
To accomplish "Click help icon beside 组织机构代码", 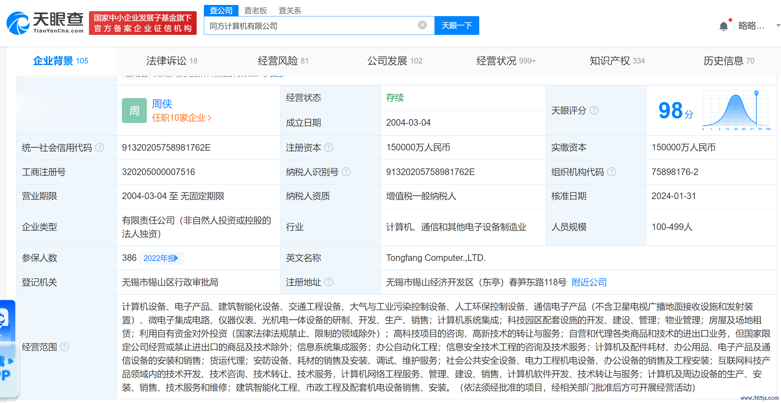I will click(611, 172).
